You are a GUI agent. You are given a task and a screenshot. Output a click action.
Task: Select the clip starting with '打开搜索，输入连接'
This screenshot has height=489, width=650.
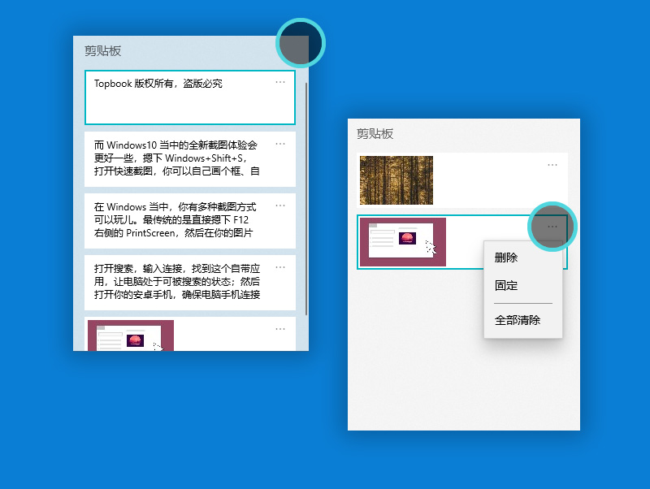pos(190,283)
